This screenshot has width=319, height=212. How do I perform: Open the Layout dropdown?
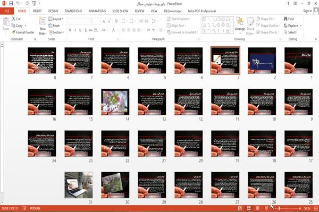pos(56,19)
